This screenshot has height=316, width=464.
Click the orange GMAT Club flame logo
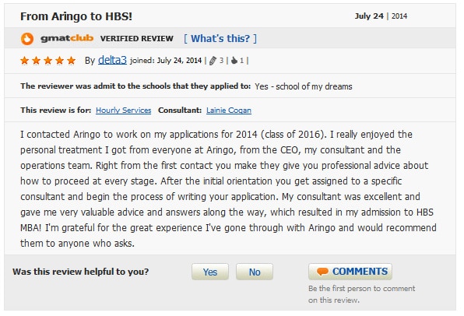27,39
